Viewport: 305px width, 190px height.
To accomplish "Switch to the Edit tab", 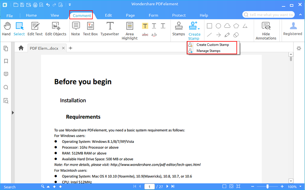I will point(108,15).
